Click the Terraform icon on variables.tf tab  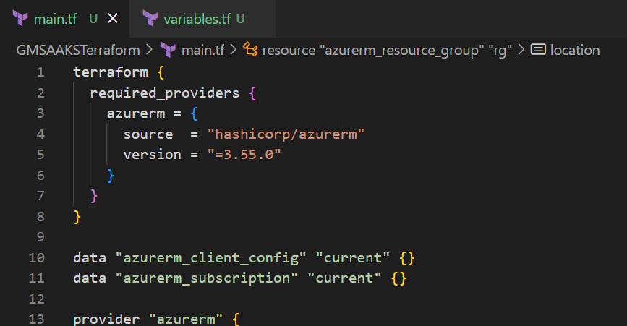tap(150, 19)
